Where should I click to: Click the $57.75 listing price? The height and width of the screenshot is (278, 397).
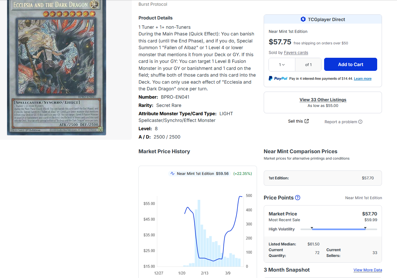280,42
